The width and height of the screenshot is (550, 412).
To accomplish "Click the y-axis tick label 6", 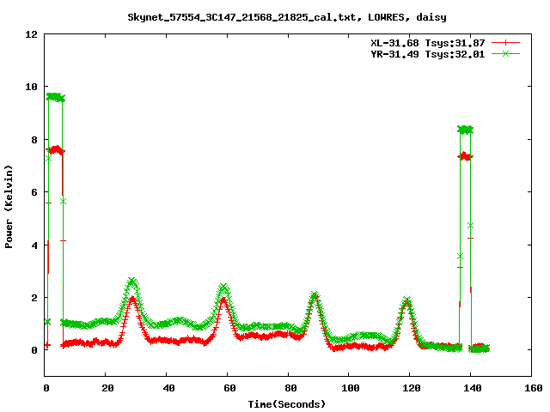I will point(34,192).
